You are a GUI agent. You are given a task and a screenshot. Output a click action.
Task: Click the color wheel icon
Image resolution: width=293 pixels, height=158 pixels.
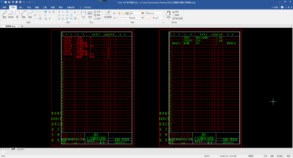tap(143, 13)
